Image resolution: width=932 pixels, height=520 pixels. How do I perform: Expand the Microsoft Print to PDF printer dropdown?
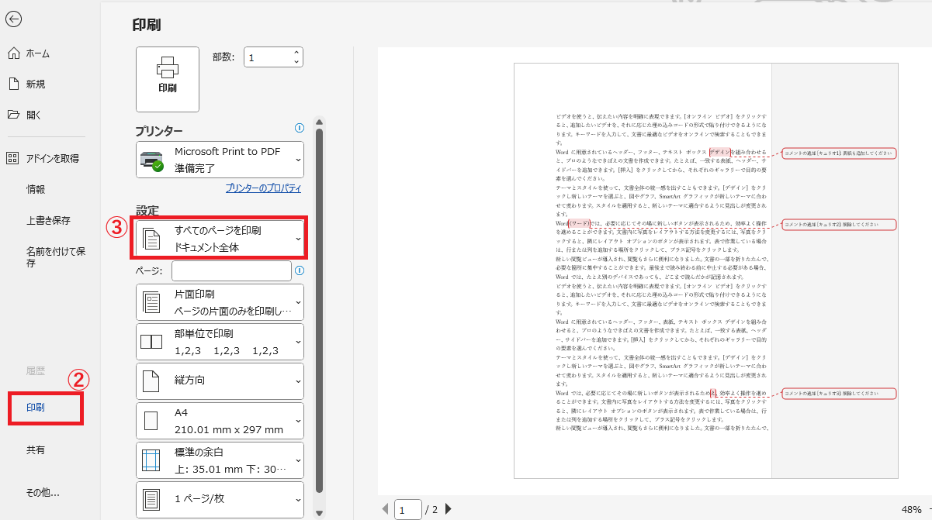pos(220,160)
